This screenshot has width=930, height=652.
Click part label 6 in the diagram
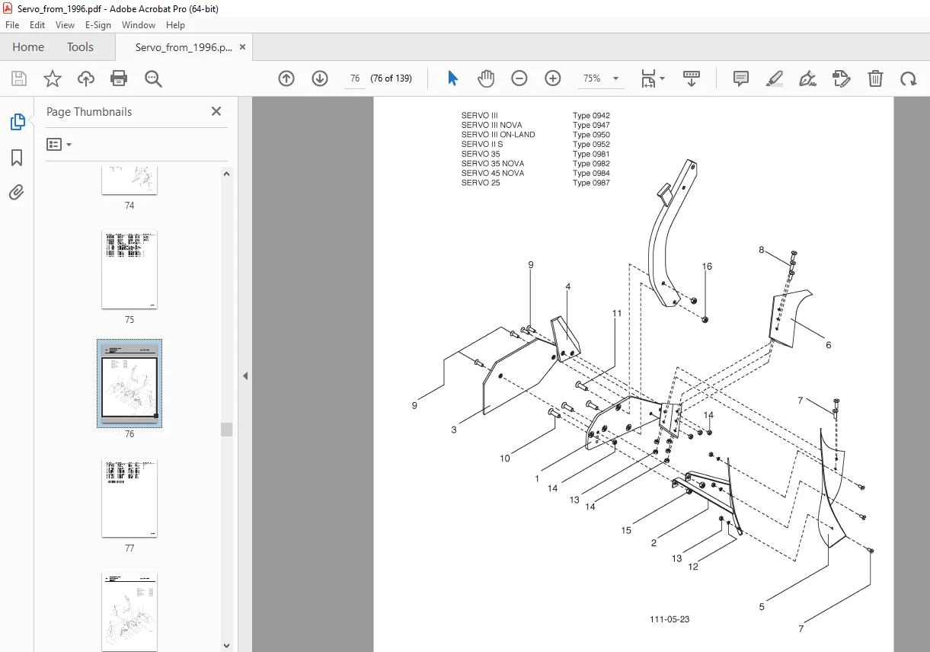pos(829,345)
